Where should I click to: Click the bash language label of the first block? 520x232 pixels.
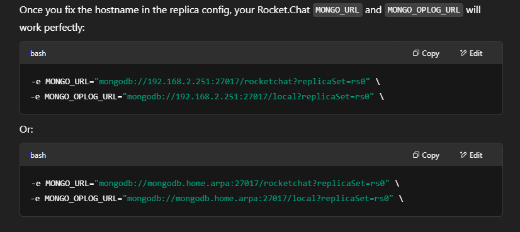pos(38,53)
